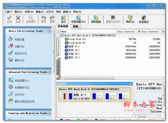Click the 快速模式 (Express Mode) toolbar icon
The height and width of the screenshot is (123, 168).
tap(144, 19)
